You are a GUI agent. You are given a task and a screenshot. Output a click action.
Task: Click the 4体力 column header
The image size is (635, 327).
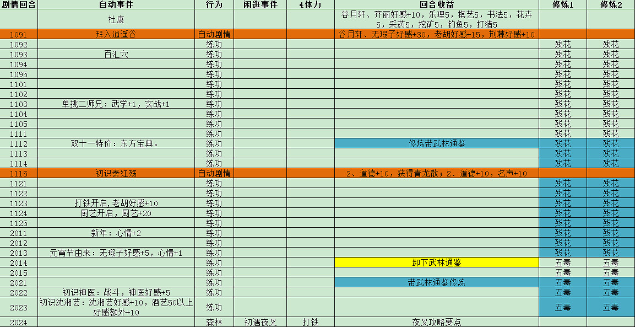[x=310, y=5]
